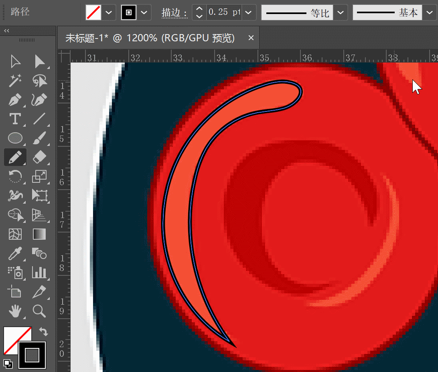438x372 pixels.
Task: Swap fill and stroke colors
Action: pyautogui.click(x=43, y=331)
